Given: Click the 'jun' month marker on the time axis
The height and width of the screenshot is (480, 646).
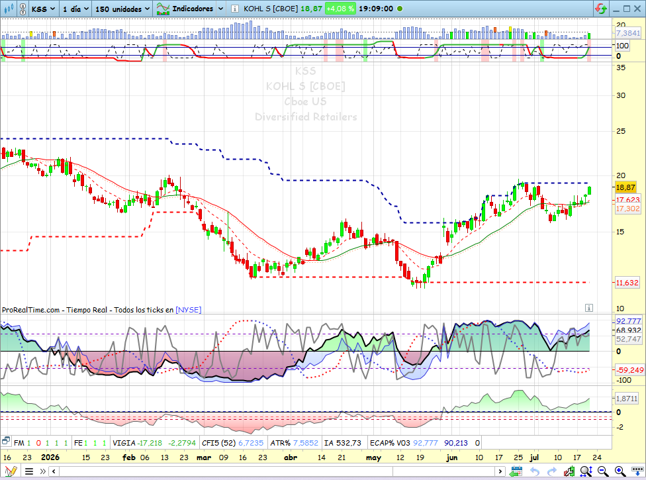Looking at the screenshot, I should point(452,457).
